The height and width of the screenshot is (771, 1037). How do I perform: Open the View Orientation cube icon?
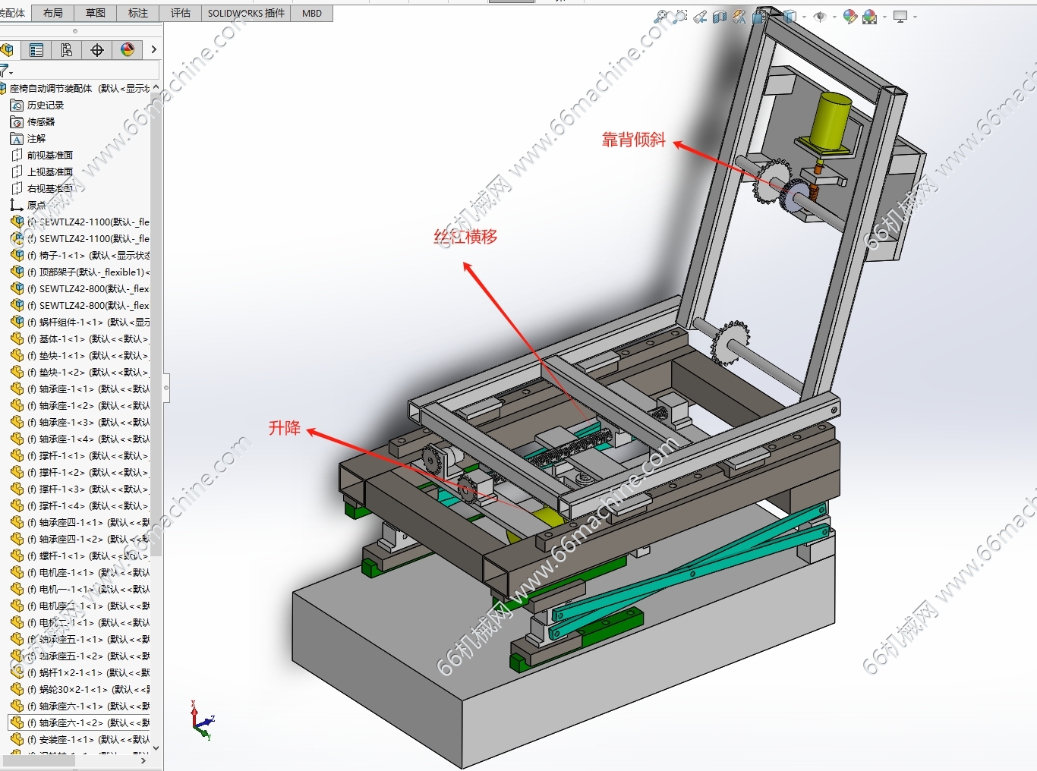pyautogui.click(x=759, y=17)
